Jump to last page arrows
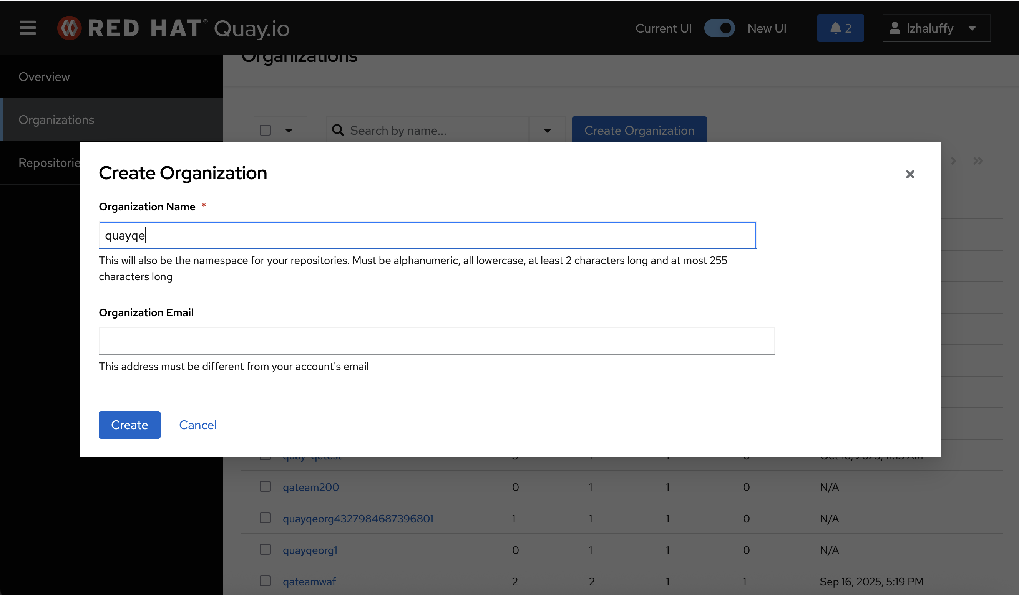The height and width of the screenshot is (595, 1019). tap(978, 161)
